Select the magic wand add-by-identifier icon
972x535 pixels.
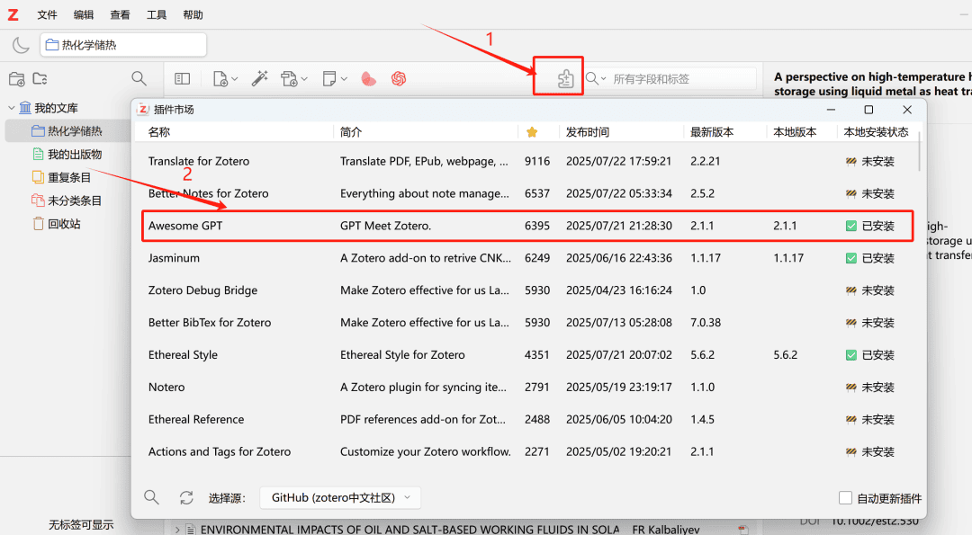(260, 78)
